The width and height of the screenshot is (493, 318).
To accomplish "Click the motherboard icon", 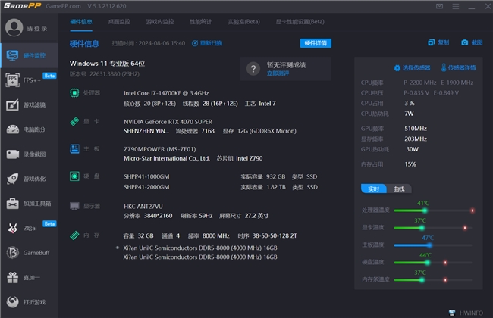I will (x=74, y=148).
